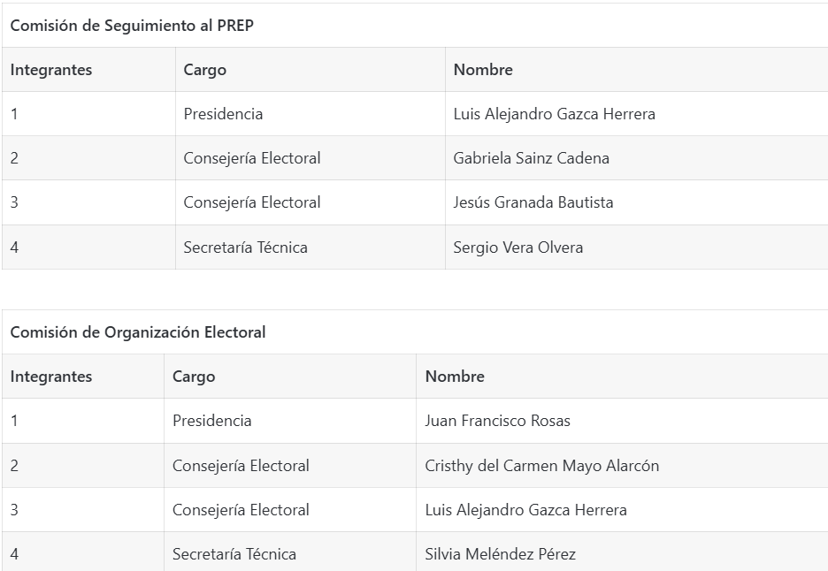
Task: Click Consejería Electoral cell beside Cristhy del Carmen
Action: click(x=290, y=466)
